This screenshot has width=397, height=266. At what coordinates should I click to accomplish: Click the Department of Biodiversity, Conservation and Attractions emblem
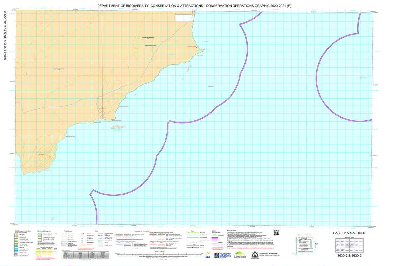(x=270, y=255)
